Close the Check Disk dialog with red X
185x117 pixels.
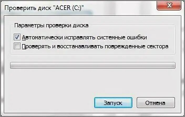click(x=169, y=6)
